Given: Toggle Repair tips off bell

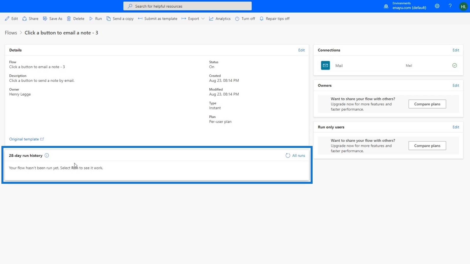Looking at the screenshot, I should pyautogui.click(x=274, y=18).
